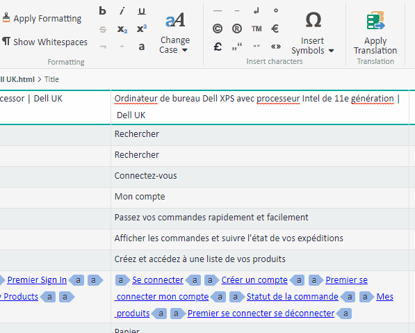Click the 'Premier se connecter se déconnecter' linked text
Viewport: 415px width, 333px height.
pyautogui.click(x=261, y=314)
